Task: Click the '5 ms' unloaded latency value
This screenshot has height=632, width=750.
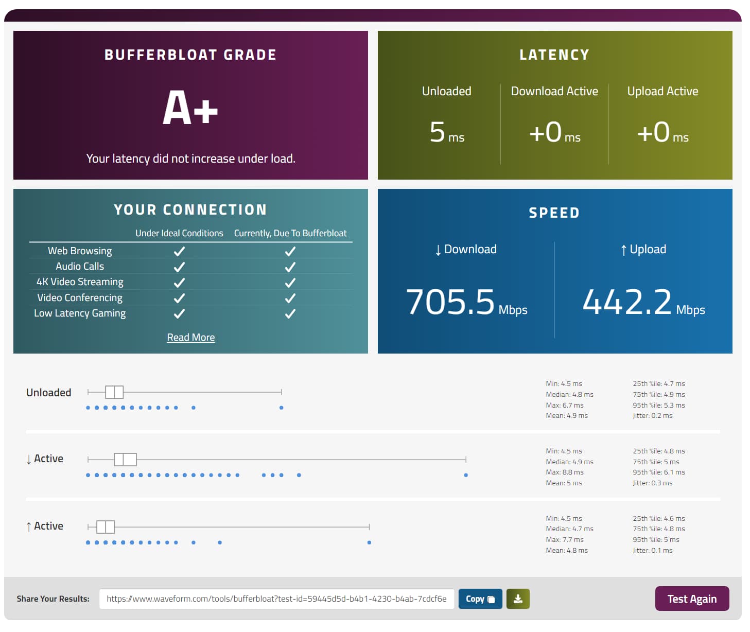Action: 447,132
